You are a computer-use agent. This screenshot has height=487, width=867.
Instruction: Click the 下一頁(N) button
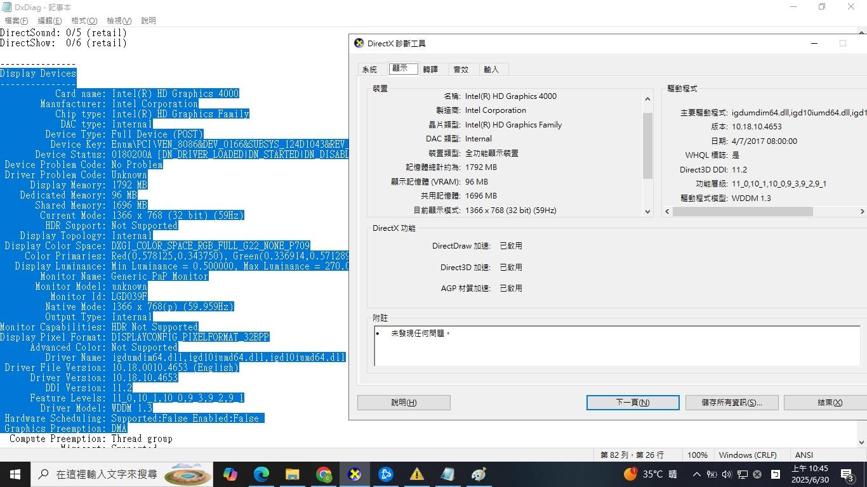point(633,403)
